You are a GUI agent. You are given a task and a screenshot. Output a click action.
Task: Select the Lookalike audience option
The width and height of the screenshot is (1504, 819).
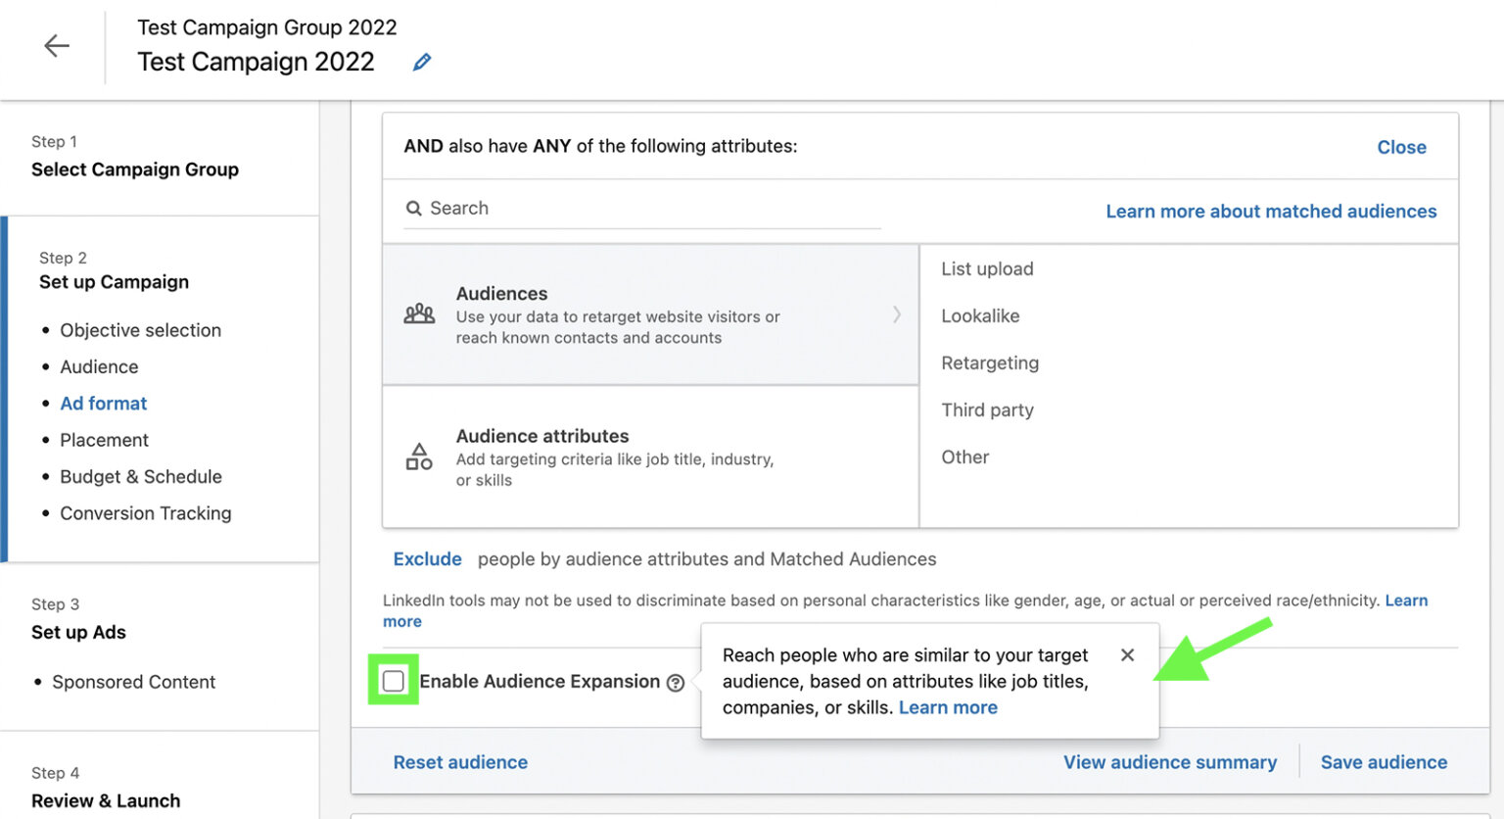pos(980,316)
